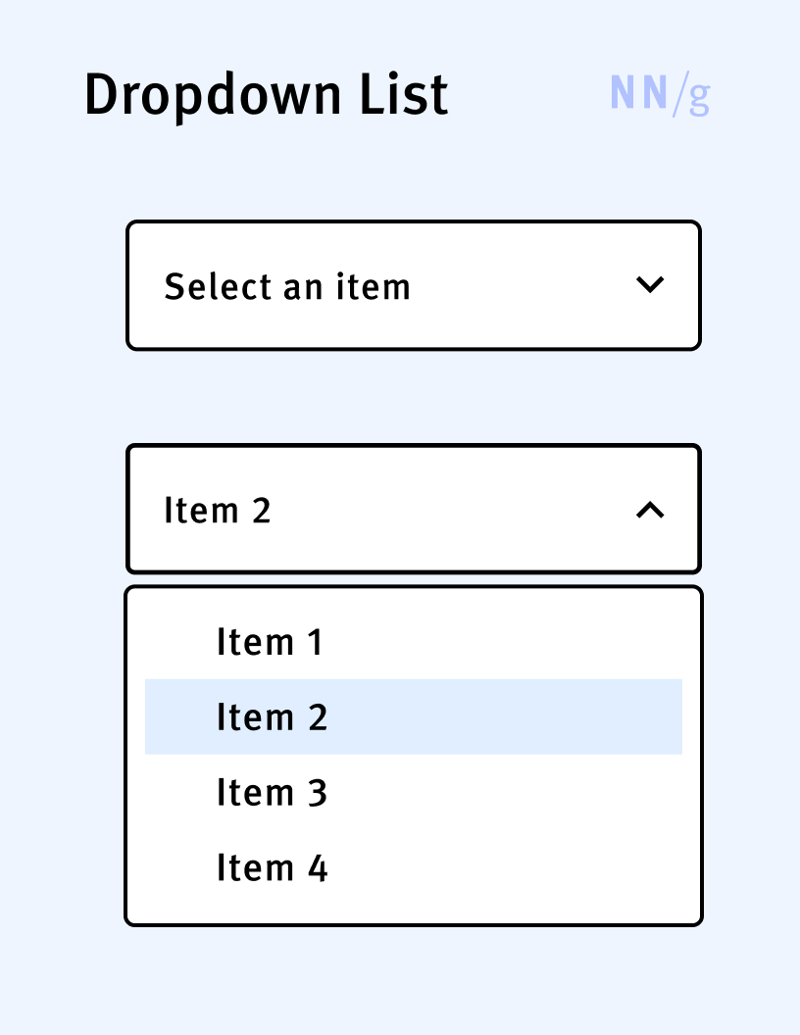Click the Dropdown List heading

(266, 96)
